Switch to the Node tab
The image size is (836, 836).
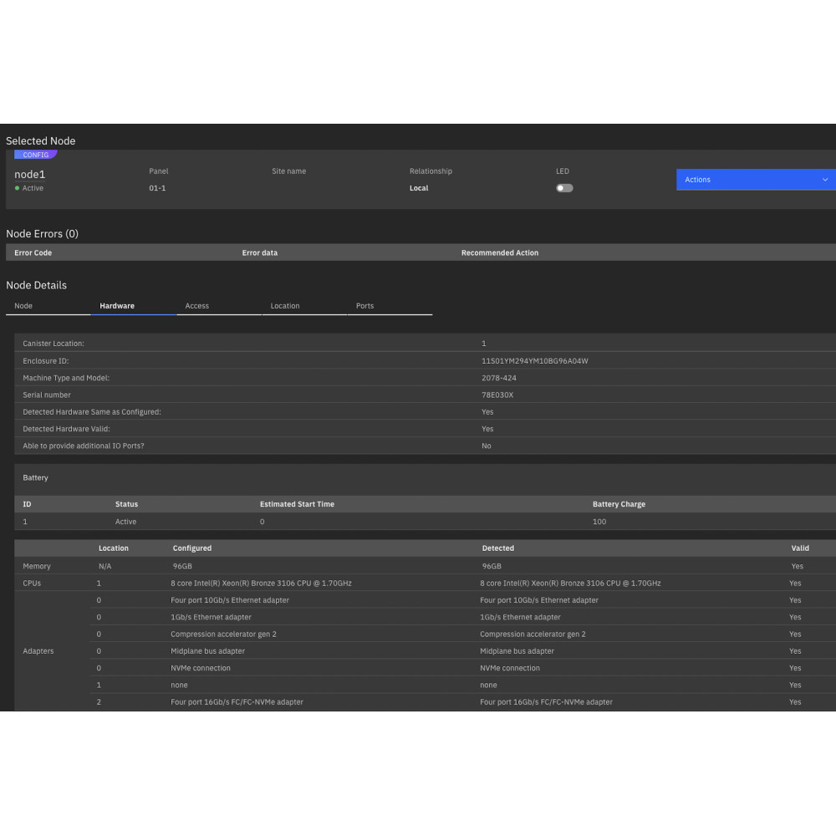(23, 306)
